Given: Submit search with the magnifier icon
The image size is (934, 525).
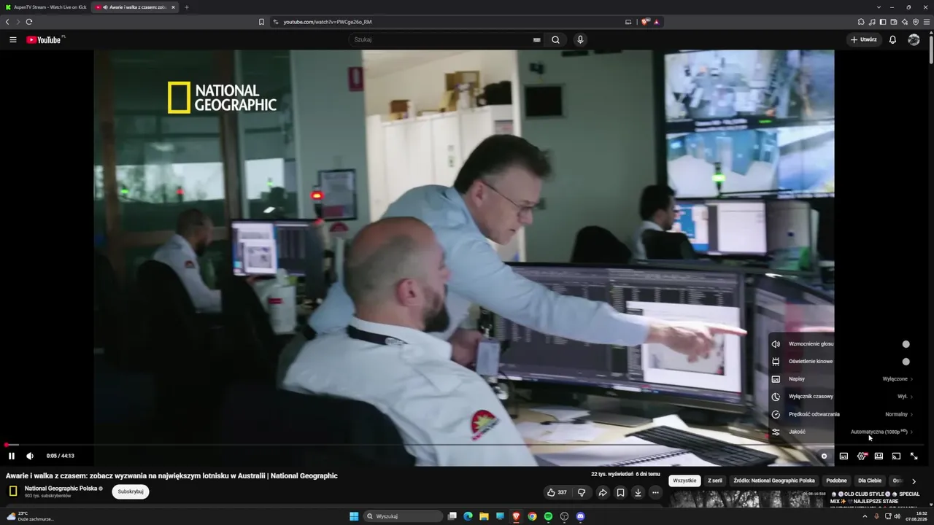Looking at the screenshot, I should point(555,40).
